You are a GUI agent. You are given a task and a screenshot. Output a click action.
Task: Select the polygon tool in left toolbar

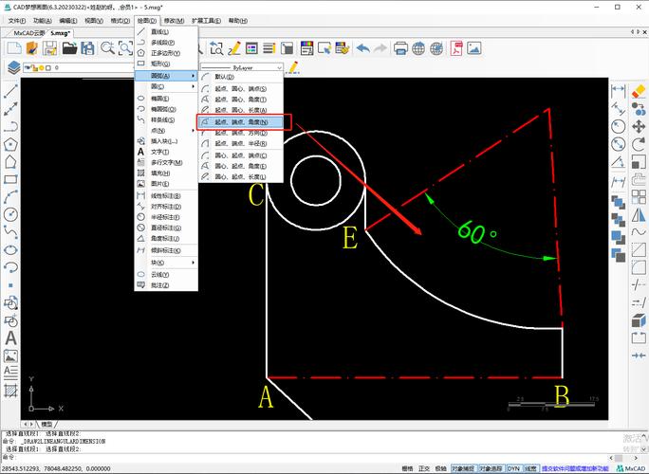[x=11, y=144]
